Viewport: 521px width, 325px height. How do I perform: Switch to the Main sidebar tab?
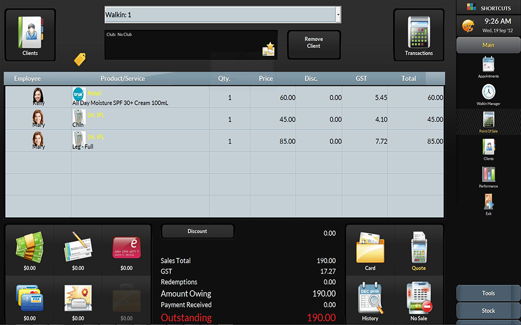(x=488, y=45)
